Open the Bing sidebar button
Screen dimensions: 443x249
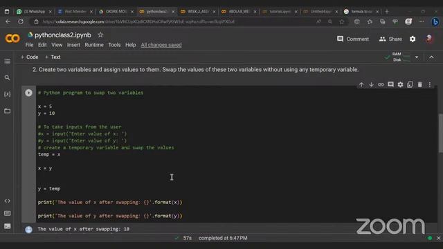click(435, 21)
